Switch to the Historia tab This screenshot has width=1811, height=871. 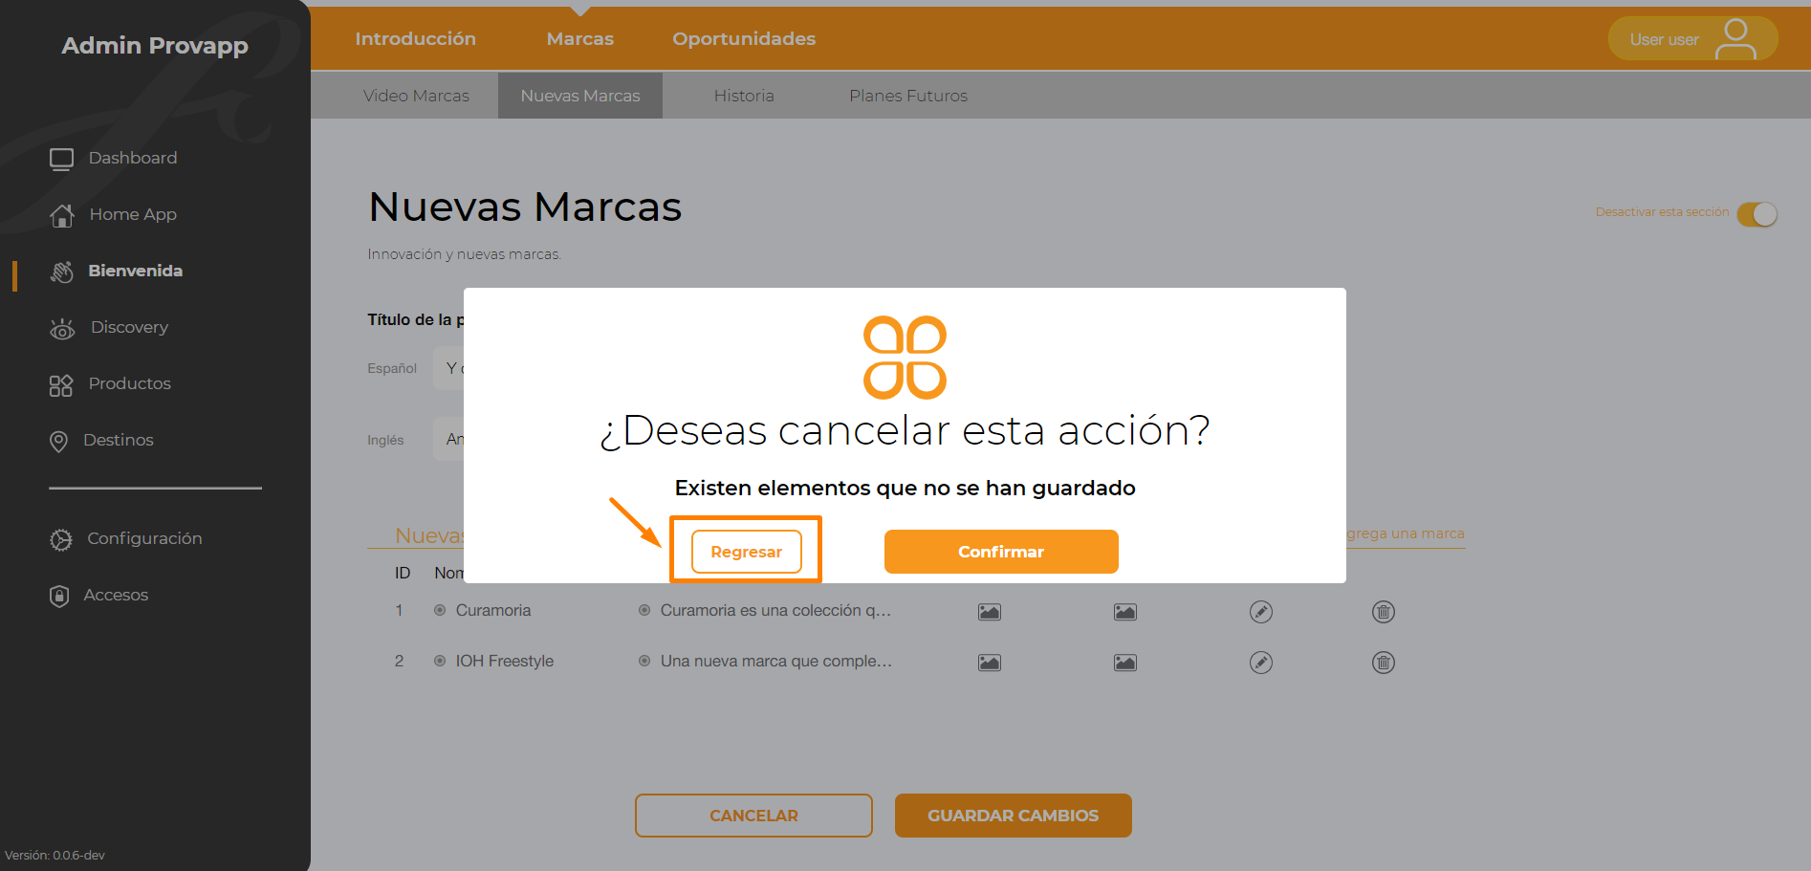(x=744, y=96)
